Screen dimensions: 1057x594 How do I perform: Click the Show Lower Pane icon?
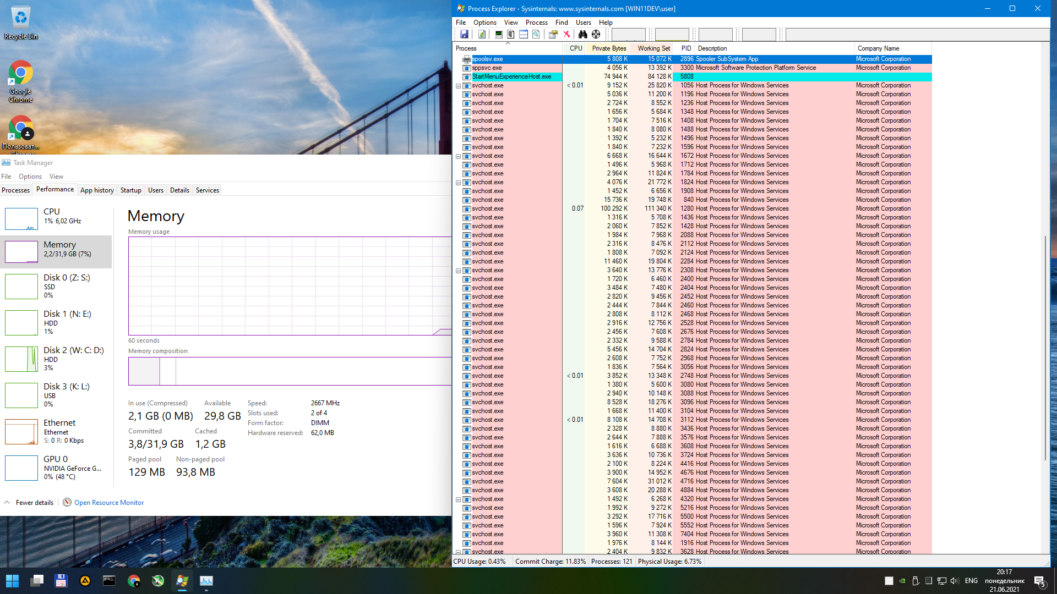tap(524, 34)
